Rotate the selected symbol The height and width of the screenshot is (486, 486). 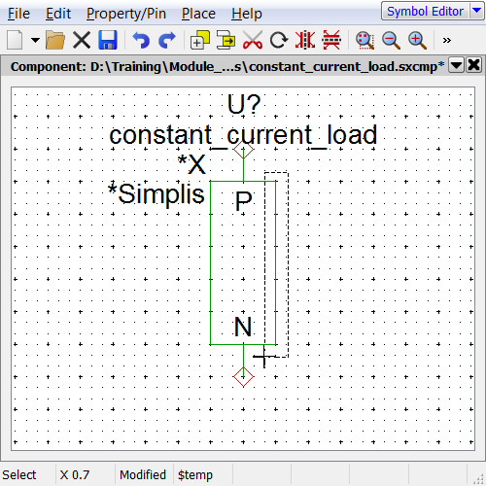click(x=279, y=40)
